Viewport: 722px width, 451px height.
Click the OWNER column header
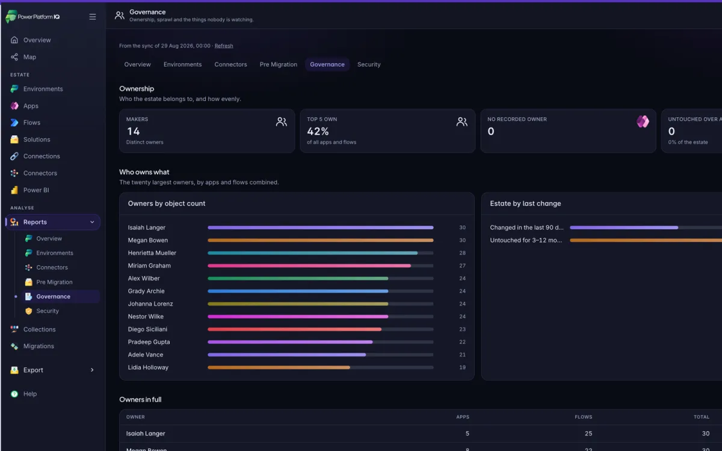pos(135,417)
